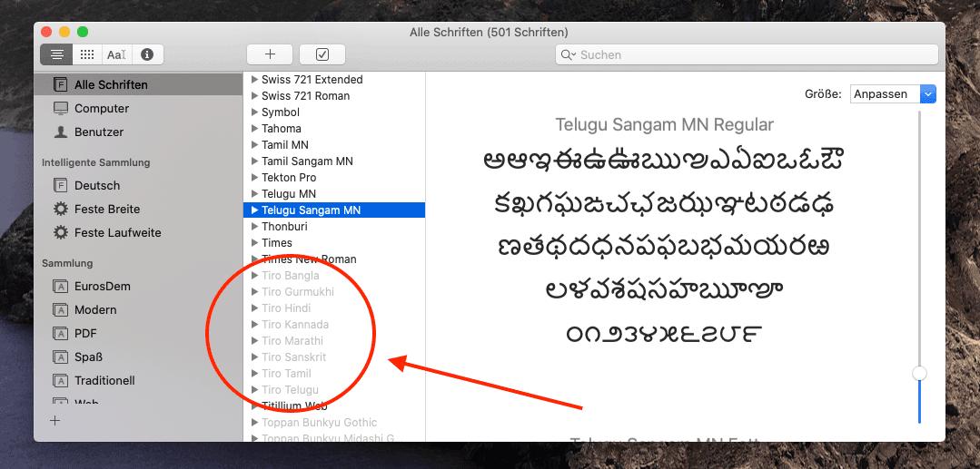The width and height of the screenshot is (980, 469).
Task: Click the Traditionell collection icon
Action: [61, 380]
